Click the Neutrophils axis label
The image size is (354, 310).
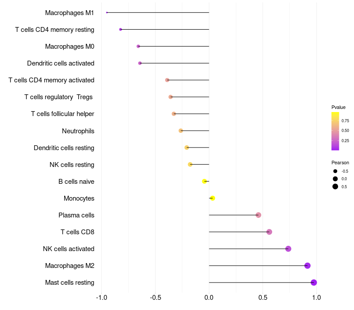78,131
